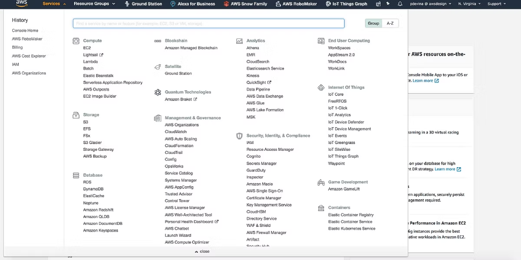
Task: Open the AWS RoboMaker shortcut in header
Action: pos(297,4)
